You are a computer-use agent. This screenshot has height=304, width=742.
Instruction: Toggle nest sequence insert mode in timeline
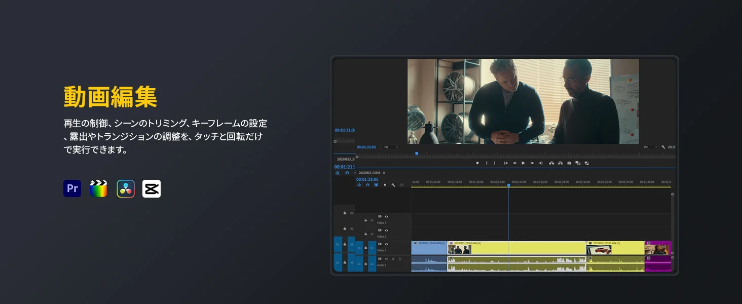coord(359,185)
